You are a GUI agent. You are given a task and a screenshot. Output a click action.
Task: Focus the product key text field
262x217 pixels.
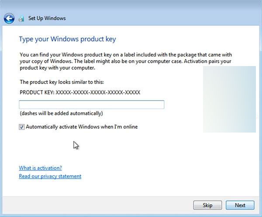91,105
